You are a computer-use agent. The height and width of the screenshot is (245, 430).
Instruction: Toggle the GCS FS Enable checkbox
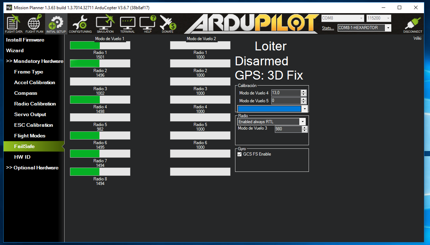click(240, 154)
